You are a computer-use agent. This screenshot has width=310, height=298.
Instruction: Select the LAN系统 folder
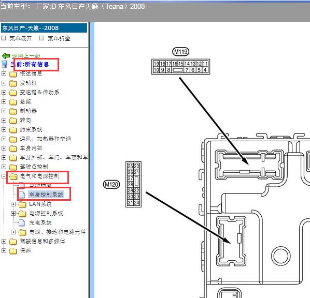[40, 204]
